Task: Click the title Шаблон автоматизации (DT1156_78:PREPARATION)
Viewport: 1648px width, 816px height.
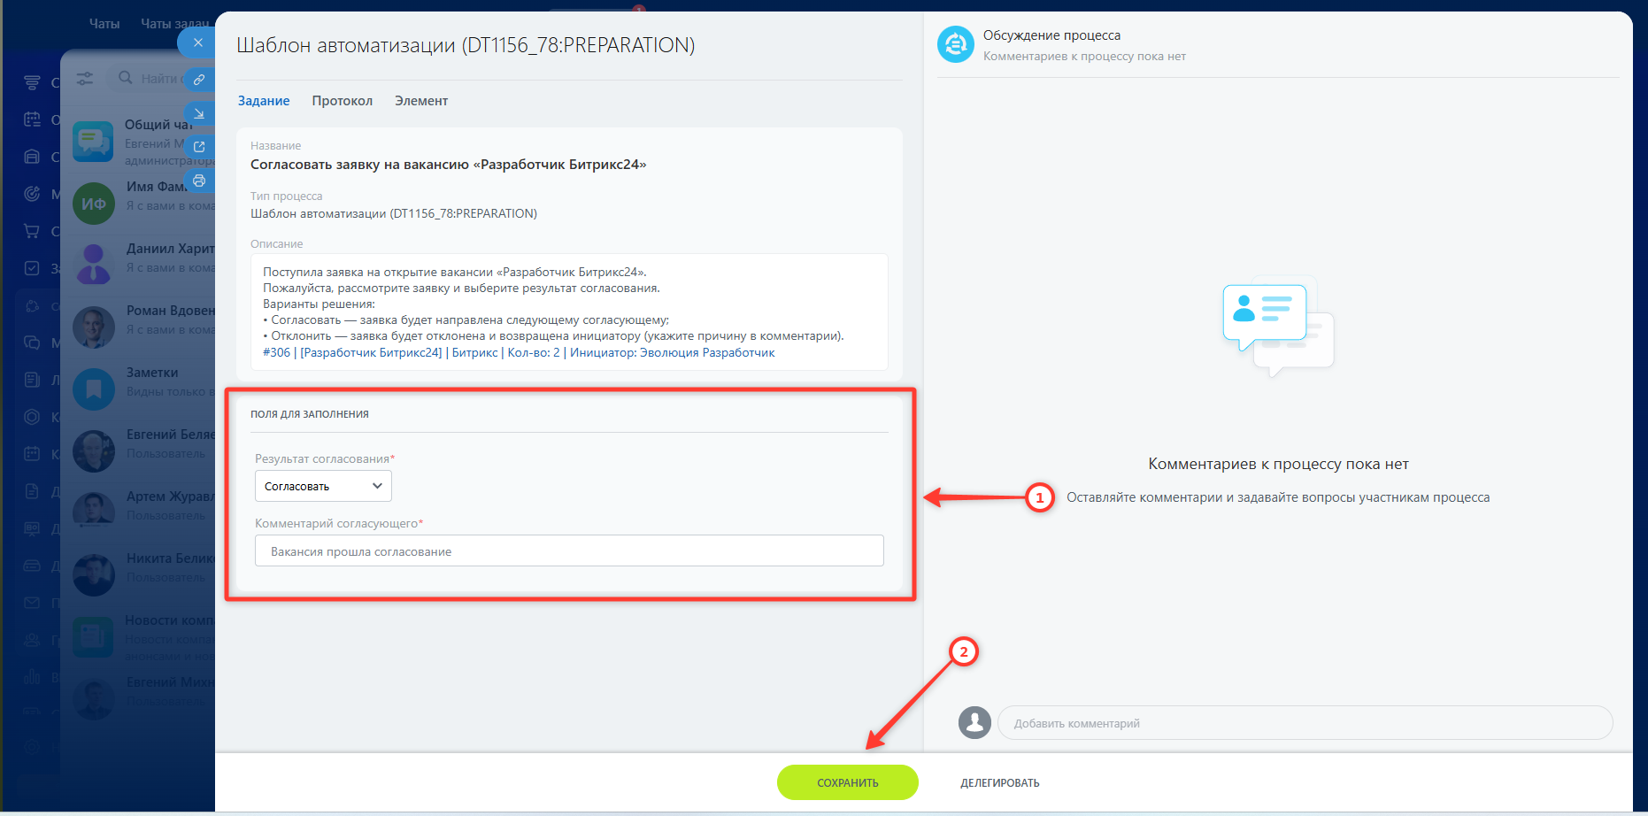Action: [466, 45]
